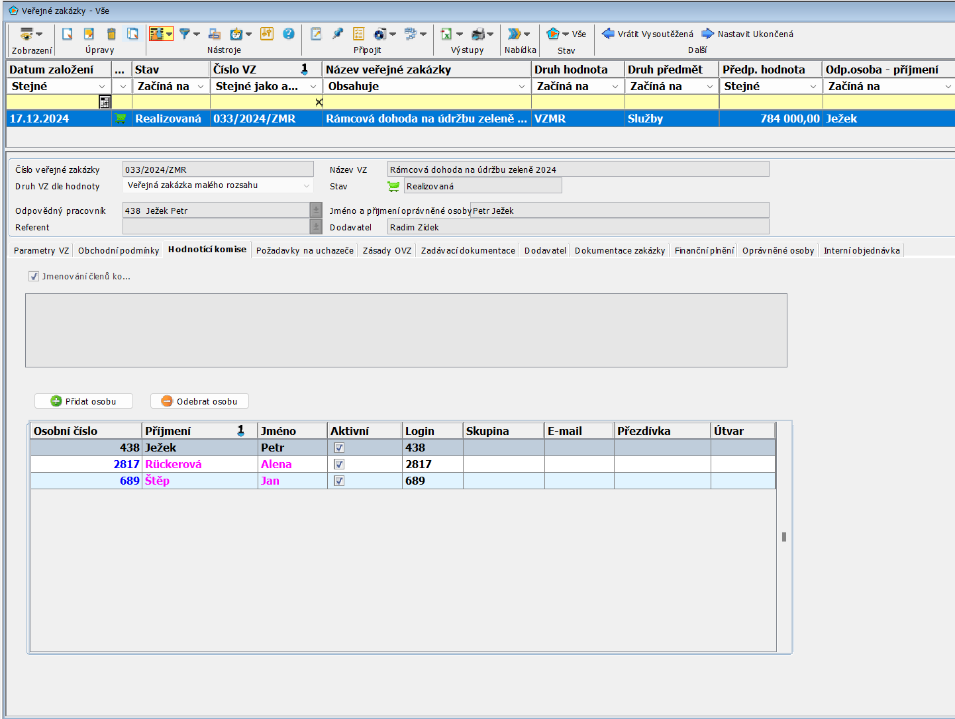Click the funnel filter icon
The width and height of the screenshot is (955, 719).
click(185, 34)
